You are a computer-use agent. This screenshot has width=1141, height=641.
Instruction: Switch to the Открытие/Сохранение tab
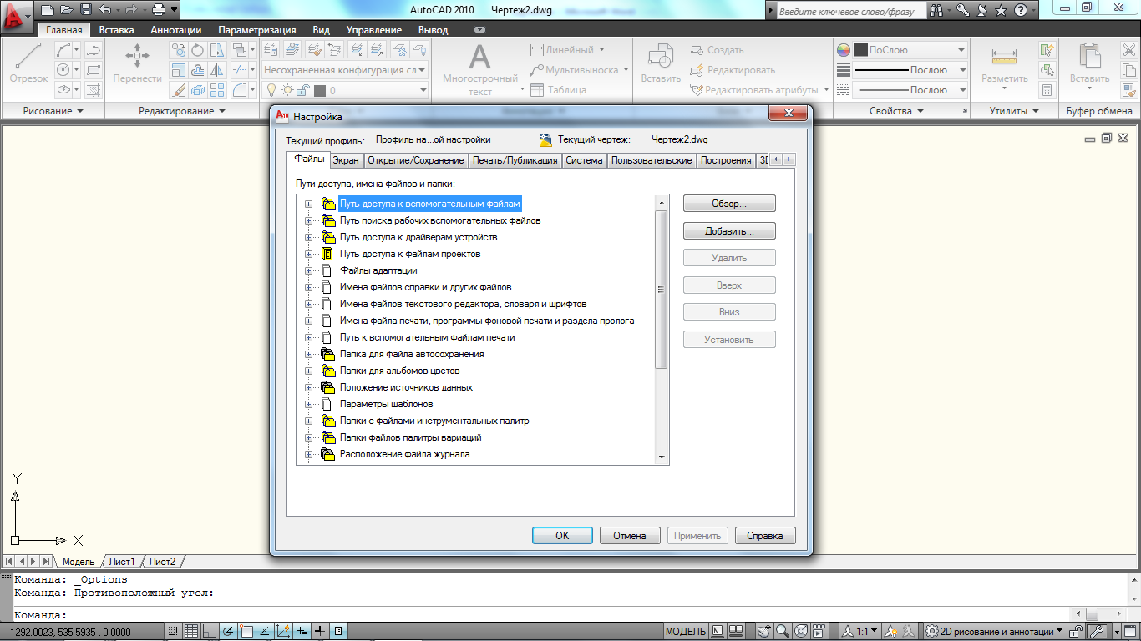(x=415, y=160)
